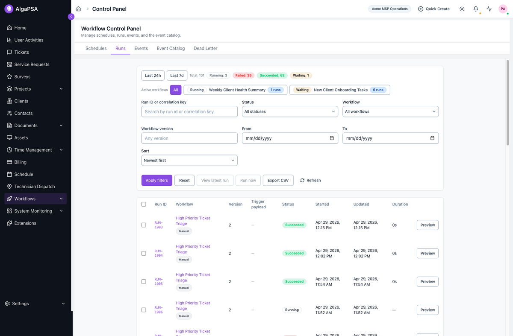The image size is (513, 336).
Task: Click the Acme MSP Operations badge
Action: pos(389,9)
